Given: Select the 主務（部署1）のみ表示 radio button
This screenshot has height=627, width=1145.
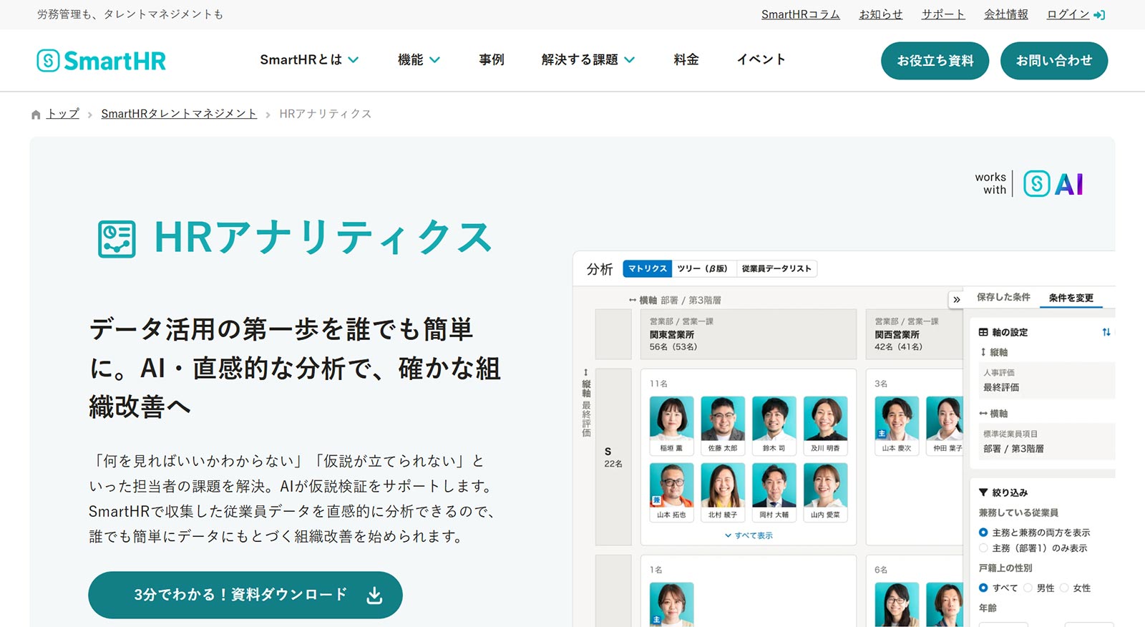Looking at the screenshot, I should tap(983, 548).
